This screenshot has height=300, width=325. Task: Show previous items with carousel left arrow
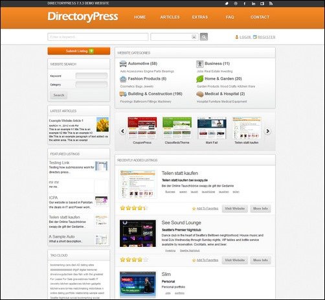[x=122, y=131]
